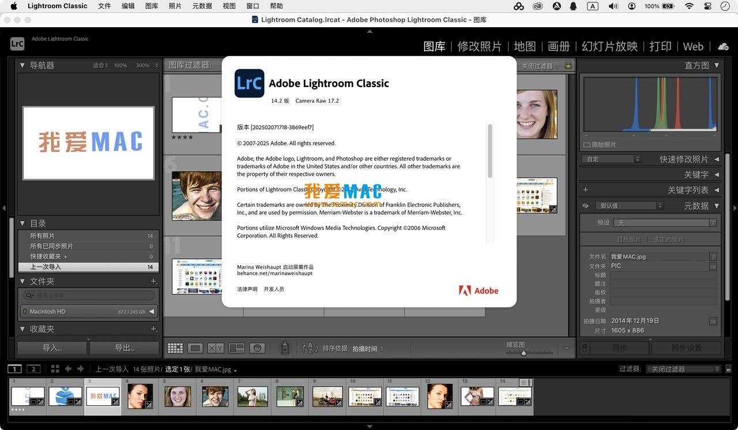Open the metadata set dropdown (默认值)

(x=629, y=206)
